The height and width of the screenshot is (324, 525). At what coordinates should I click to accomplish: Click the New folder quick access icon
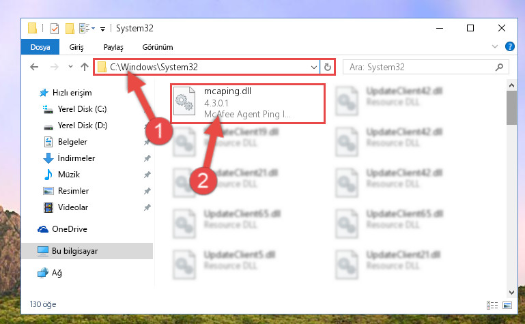70,29
